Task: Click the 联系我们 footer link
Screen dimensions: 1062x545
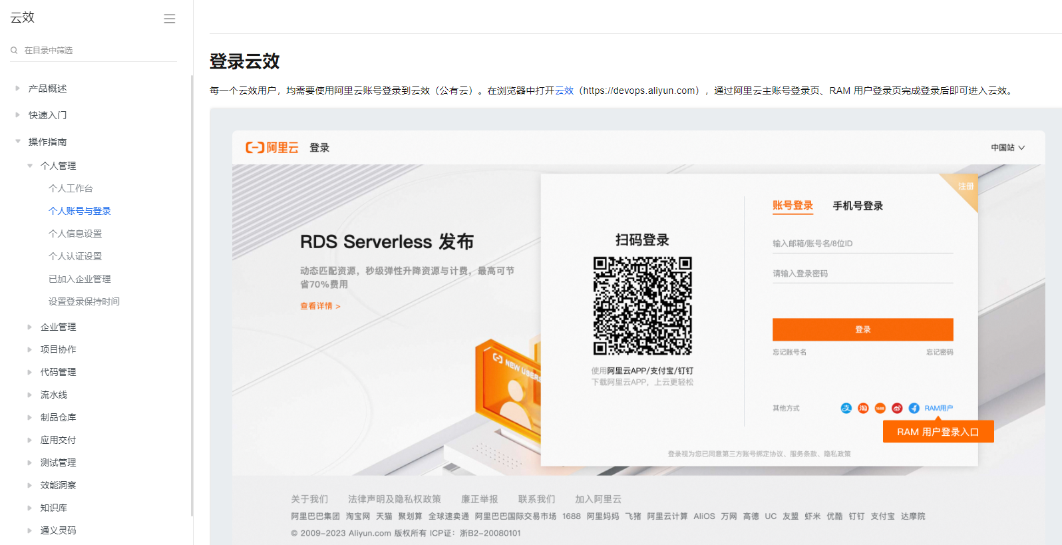Action: (x=536, y=499)
